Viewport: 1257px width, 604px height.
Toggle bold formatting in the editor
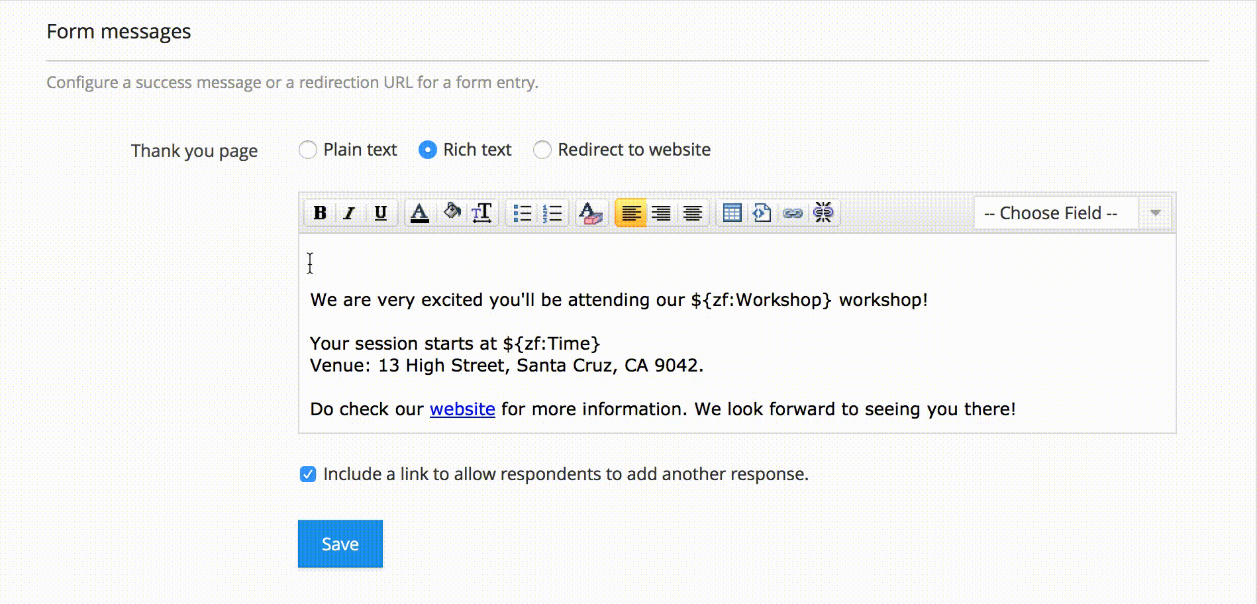(320, 213)
